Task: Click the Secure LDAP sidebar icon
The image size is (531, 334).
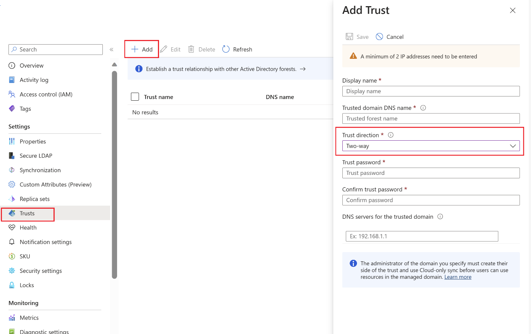Action: point(12,156)
